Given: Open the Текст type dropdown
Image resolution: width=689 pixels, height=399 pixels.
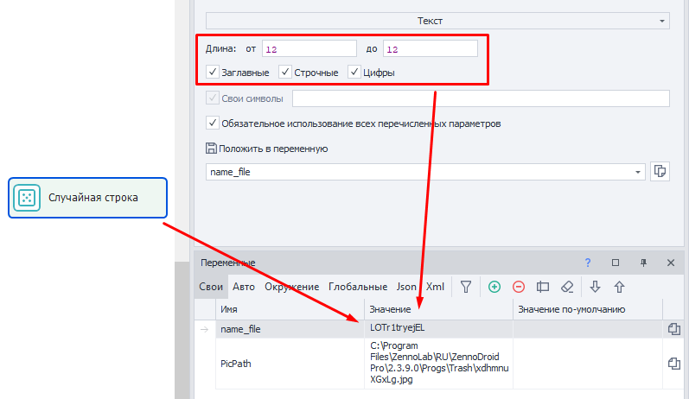Looking at the screenshot, I should tap(437, 19).
